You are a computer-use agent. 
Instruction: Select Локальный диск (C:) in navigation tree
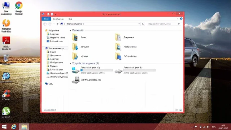pyautogui.click(x=57, y=73)
